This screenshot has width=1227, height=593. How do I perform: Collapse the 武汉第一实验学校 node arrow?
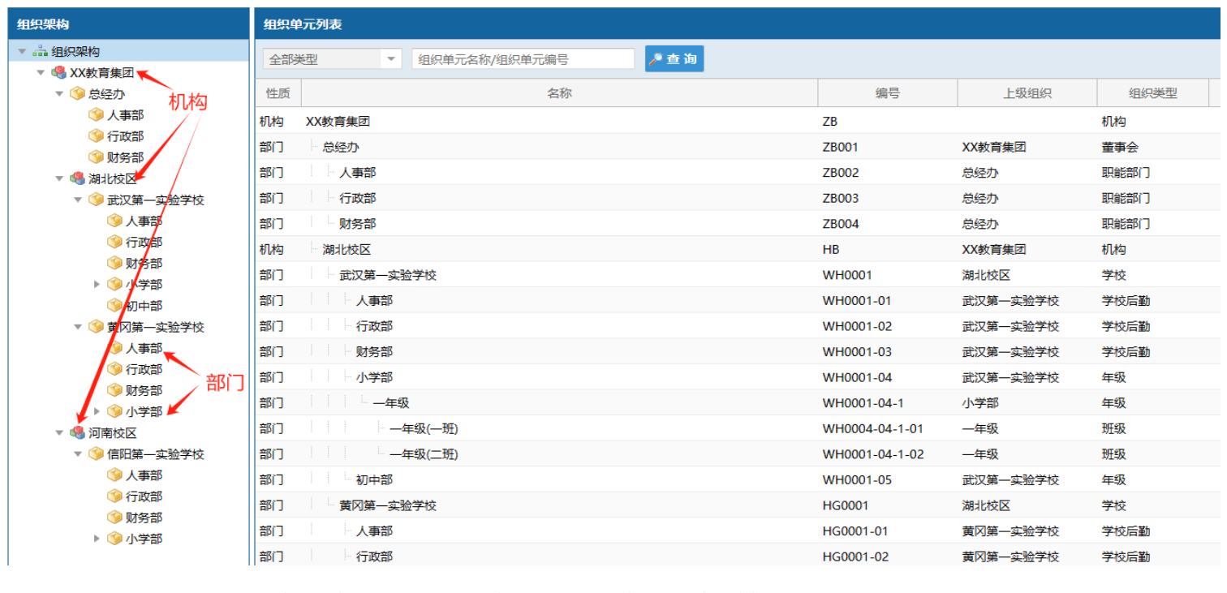[78, 200]
